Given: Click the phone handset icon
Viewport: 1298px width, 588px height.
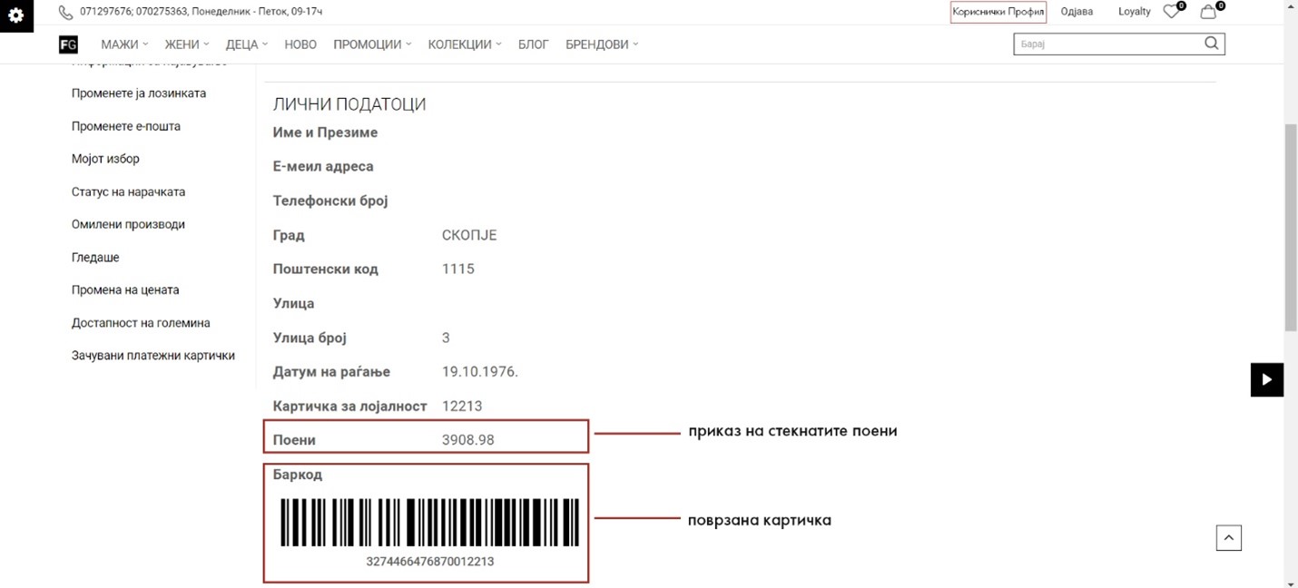Looking at the screenshot, I should pyautogui.click(x=65, y=12).
